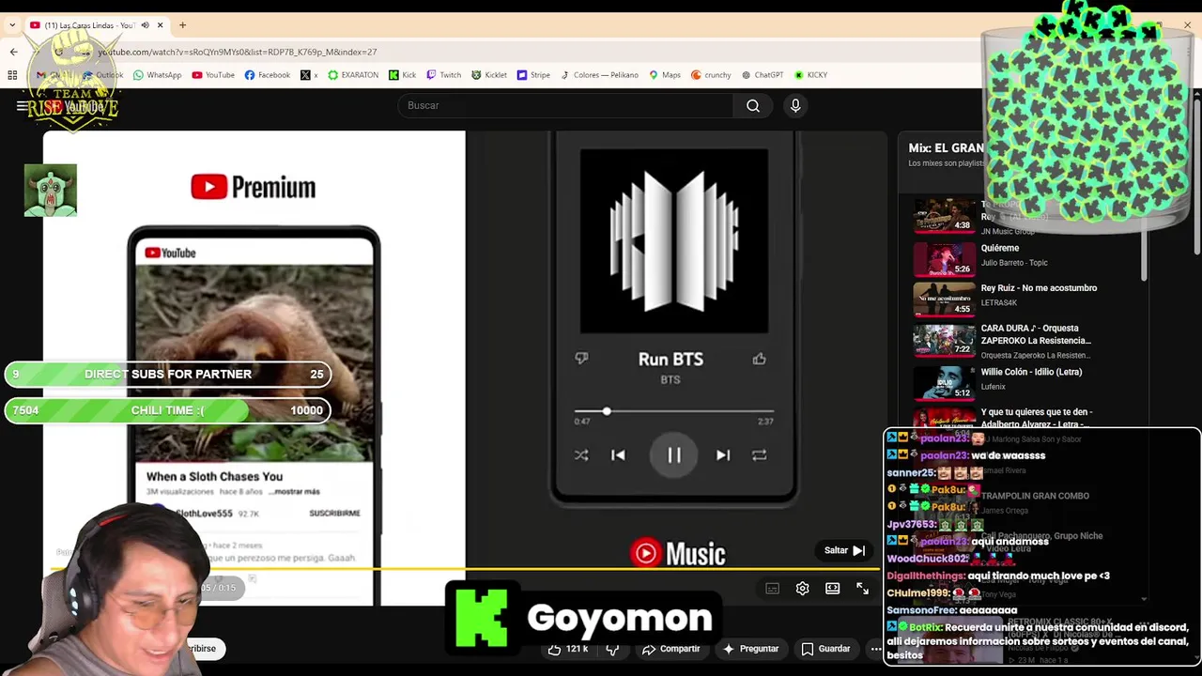Viewport: 1202px width, 676px height.
Task: Save the video with Guardar button
Action: [x=825, y=649]
